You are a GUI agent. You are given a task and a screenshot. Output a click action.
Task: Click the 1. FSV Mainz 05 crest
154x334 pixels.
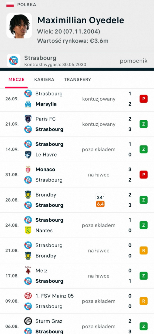[x=28, y=296]
